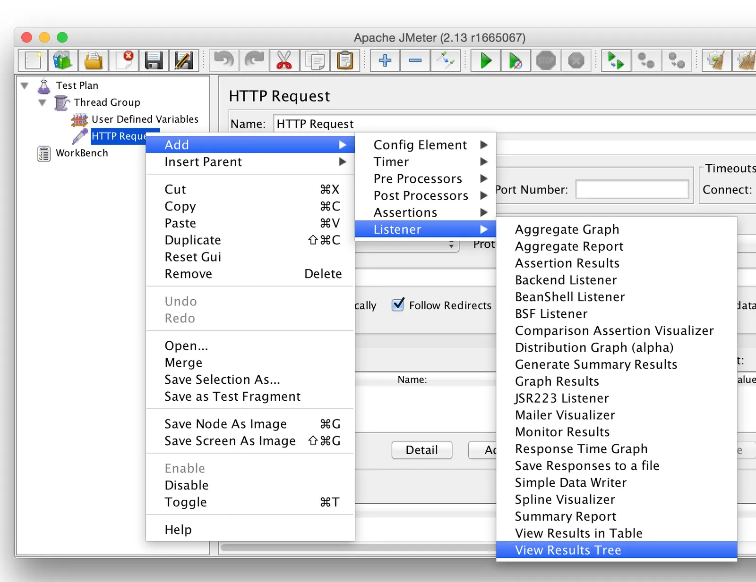The width and height of the screenshot is (756, 582).
Task: Click Save Node As Image
Action: click(x=250, y=424)
